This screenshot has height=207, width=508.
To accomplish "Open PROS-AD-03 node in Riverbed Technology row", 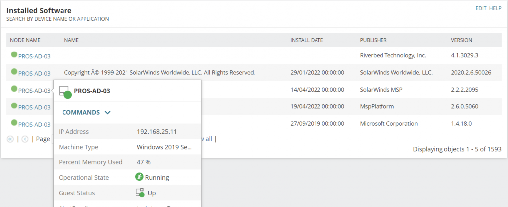I will (34, 56).
